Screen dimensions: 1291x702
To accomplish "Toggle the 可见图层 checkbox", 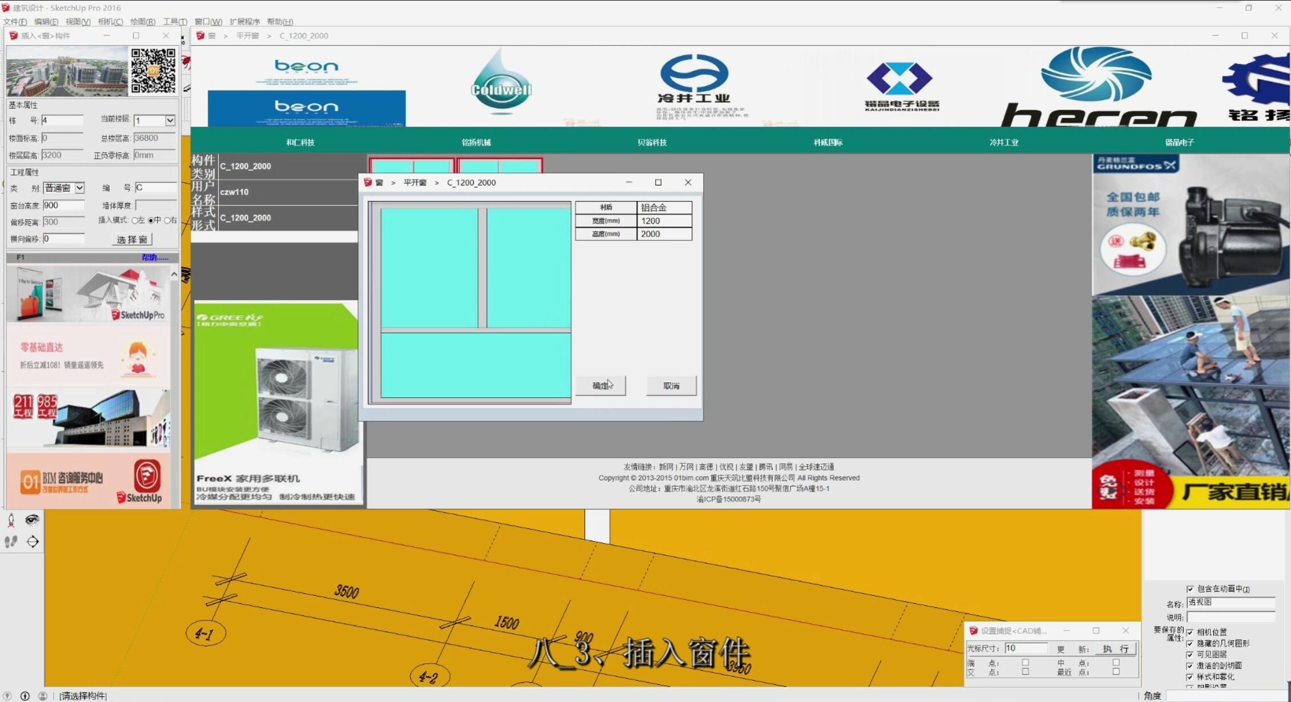I will (x=1190, y=655).
